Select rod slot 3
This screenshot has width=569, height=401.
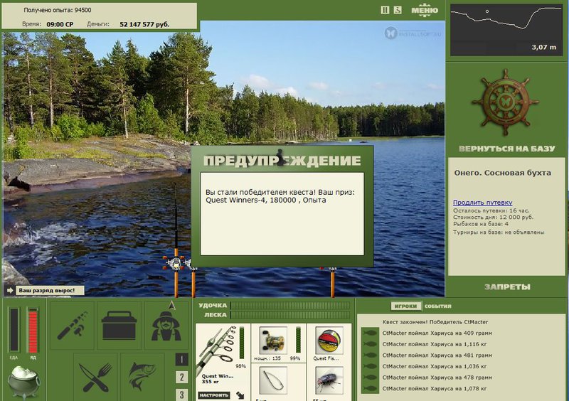(x=182, y=394)
